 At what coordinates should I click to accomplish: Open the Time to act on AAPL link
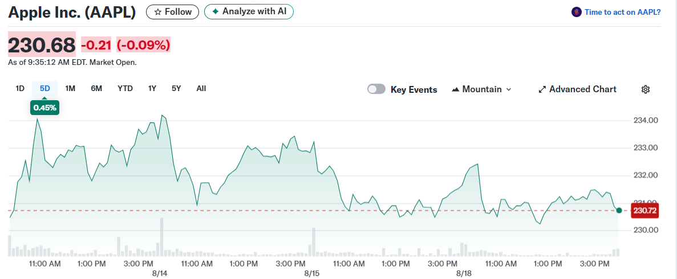click(622, 12)
